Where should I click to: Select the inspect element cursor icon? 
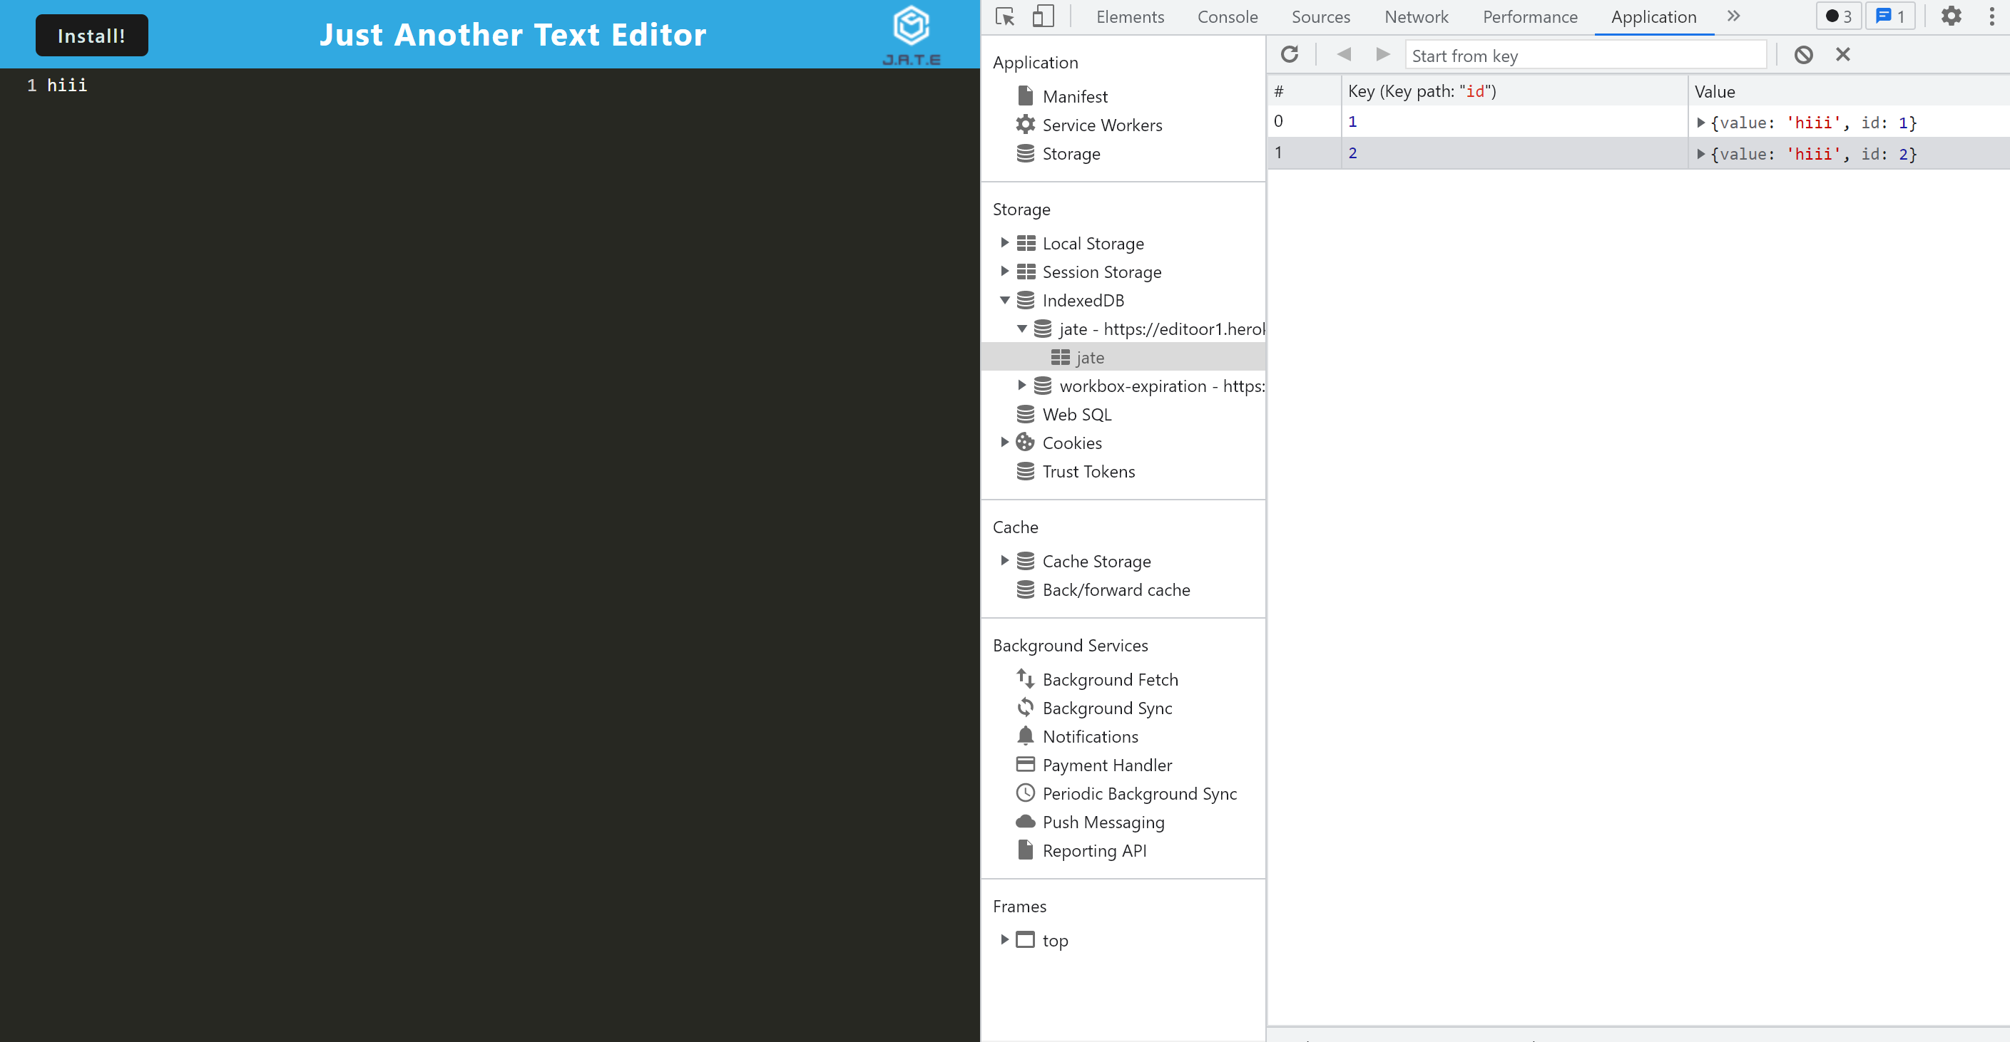click(x=1004, y=16)
